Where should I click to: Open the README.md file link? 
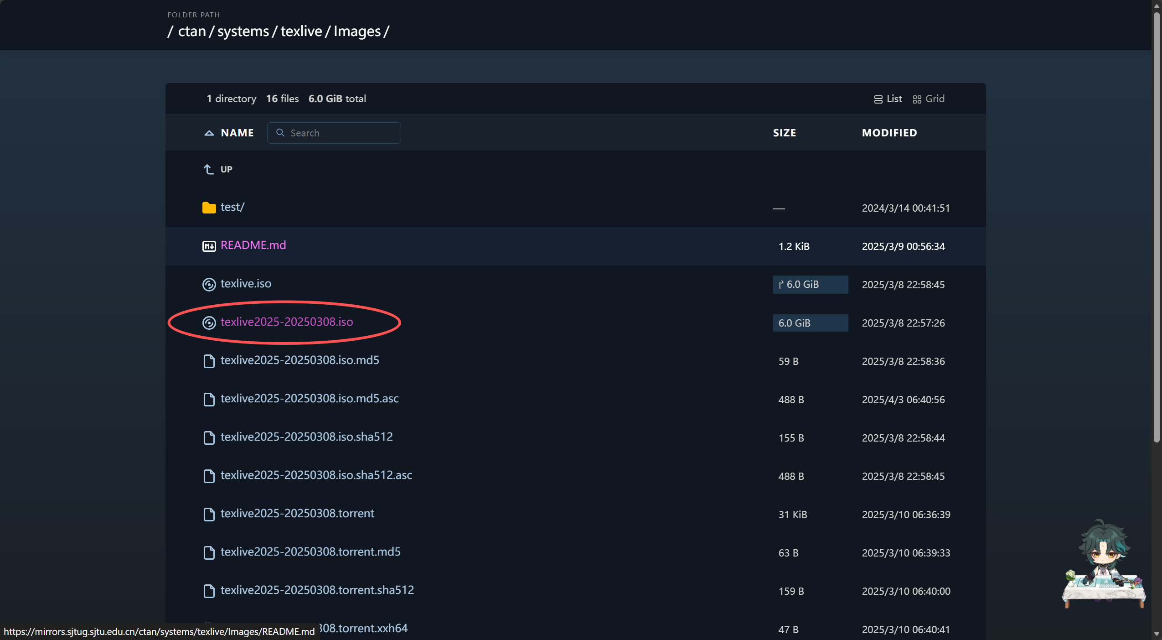[x=253, y=245]
